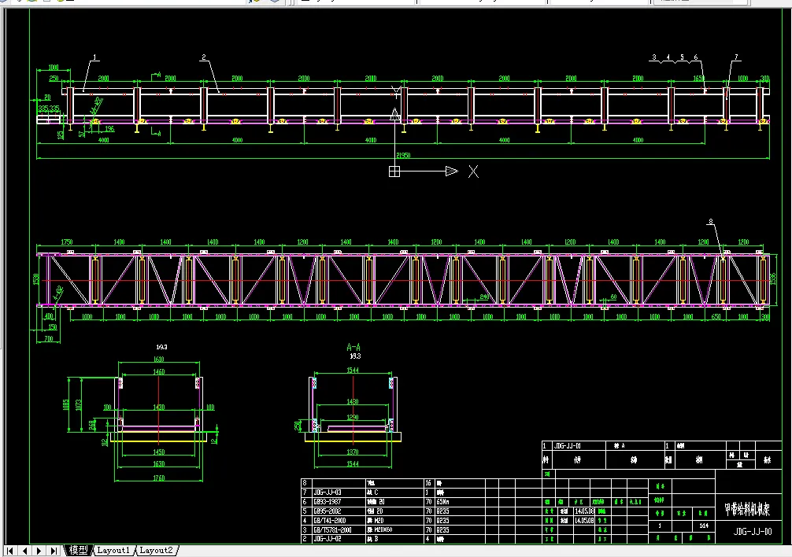Open the Layout1 tab

click(x=113, y=550)
